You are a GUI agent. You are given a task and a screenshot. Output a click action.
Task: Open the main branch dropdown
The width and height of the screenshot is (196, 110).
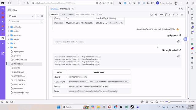(21, 16)
